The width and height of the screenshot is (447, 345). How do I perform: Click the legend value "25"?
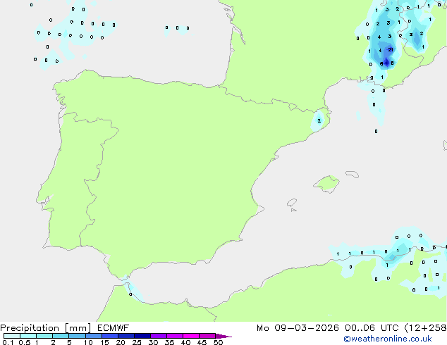tap(137, 342)
